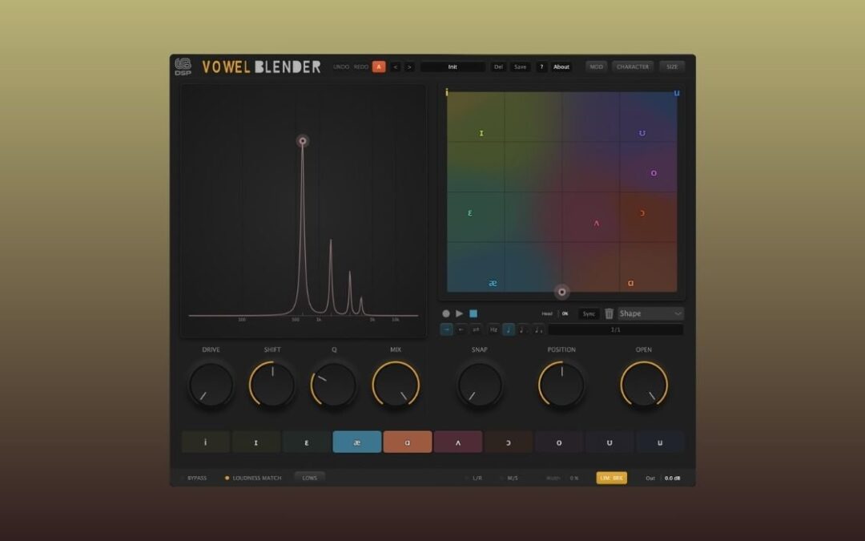The height and width of the screenshot is (541, 865).
Task: Click the 1/1 rate value field
Action: pos(616,329)
